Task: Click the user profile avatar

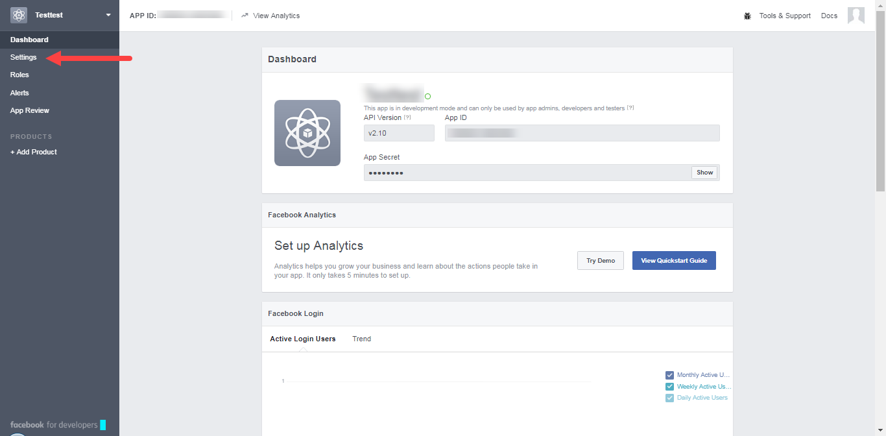Action: tap(856, 16)
